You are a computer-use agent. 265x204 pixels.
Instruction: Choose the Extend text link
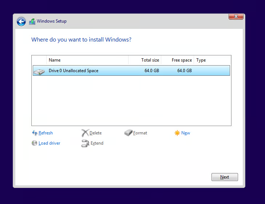(97, 143)
